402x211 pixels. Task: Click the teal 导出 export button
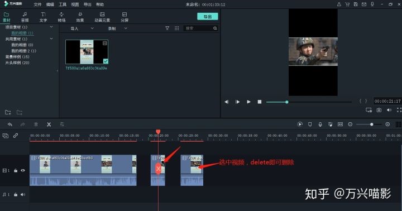(208, 16)
